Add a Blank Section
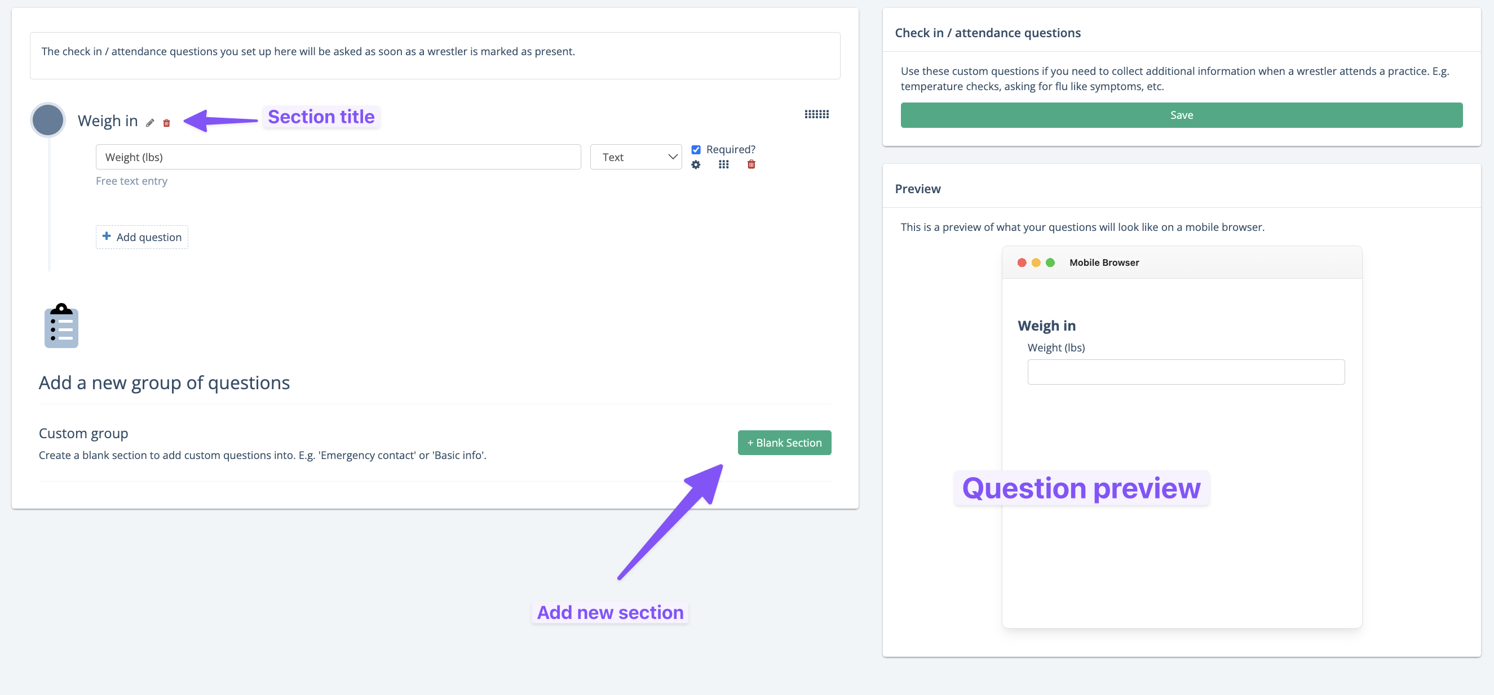The width and height of the screenshot is (1494, 695). [784, 443]
